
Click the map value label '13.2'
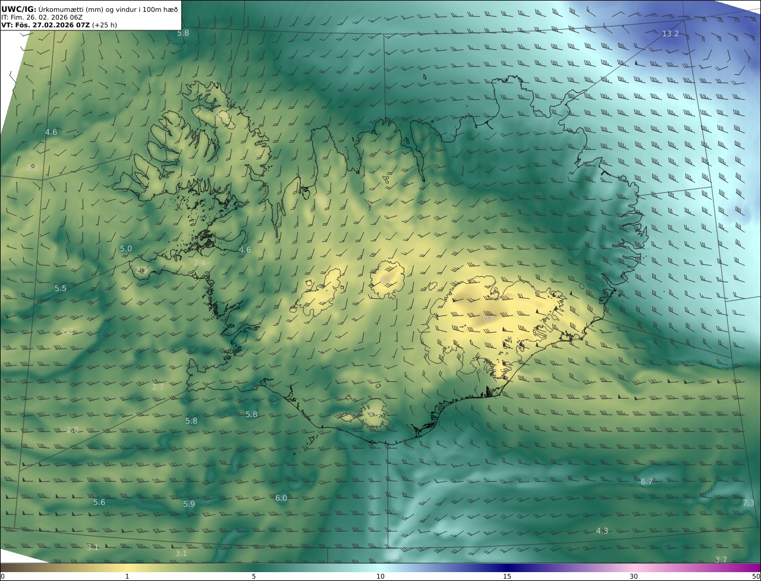point(670,33)
